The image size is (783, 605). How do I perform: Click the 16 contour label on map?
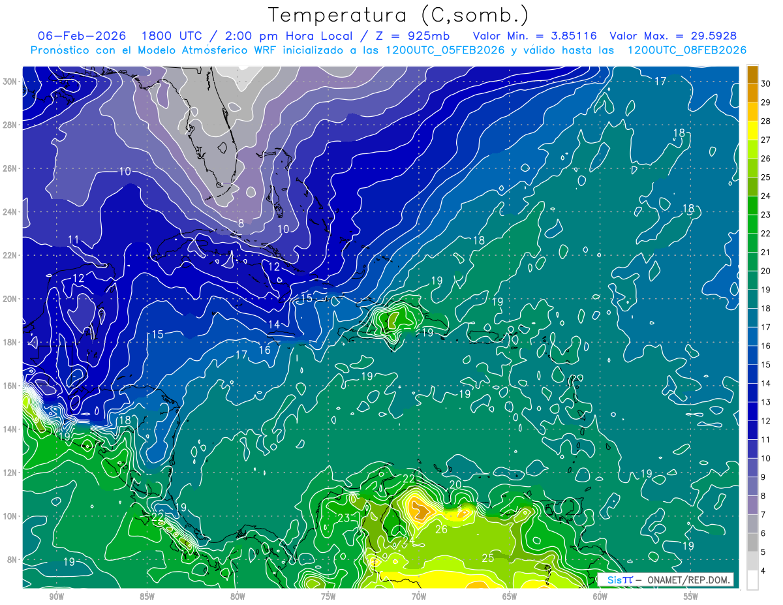pyautogui.click(x=265, y=350)
